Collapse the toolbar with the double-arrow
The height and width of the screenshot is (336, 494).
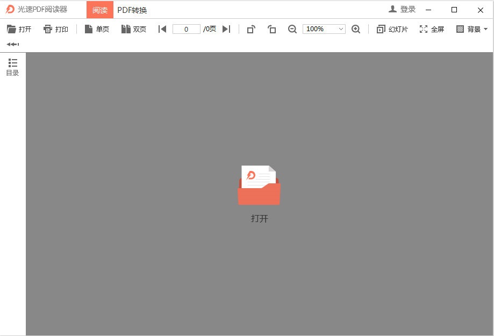[x=12, y=44]
